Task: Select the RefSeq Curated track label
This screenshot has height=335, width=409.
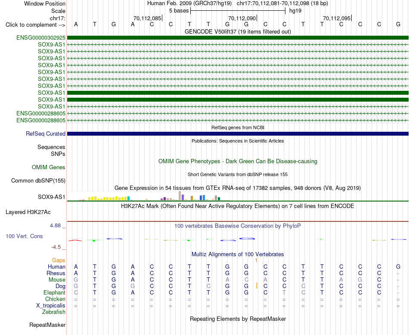Action: [x=45, y=133]
